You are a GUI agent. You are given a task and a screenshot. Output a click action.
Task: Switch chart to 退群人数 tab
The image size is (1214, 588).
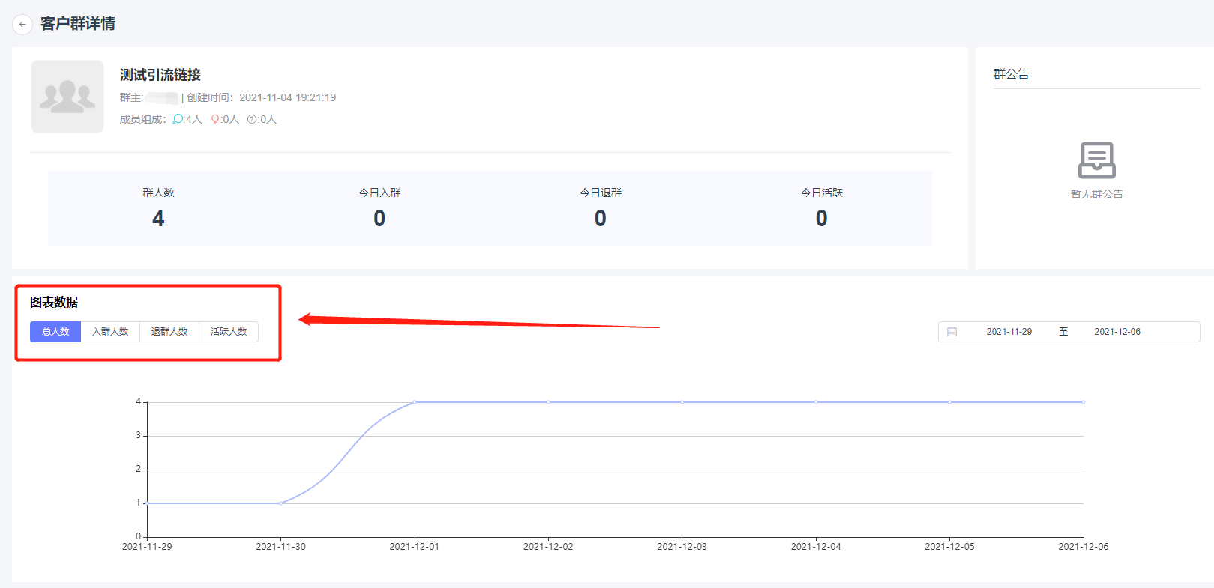click(x=169, y=332)
